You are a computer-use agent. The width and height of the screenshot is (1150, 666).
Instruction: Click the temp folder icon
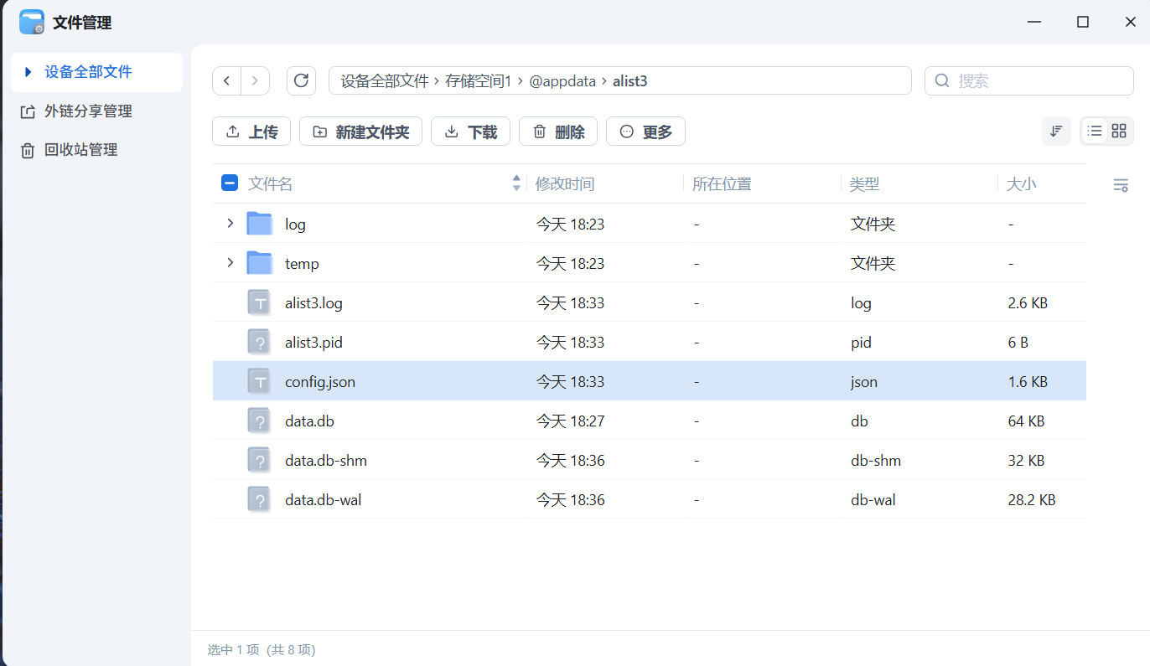260,263
